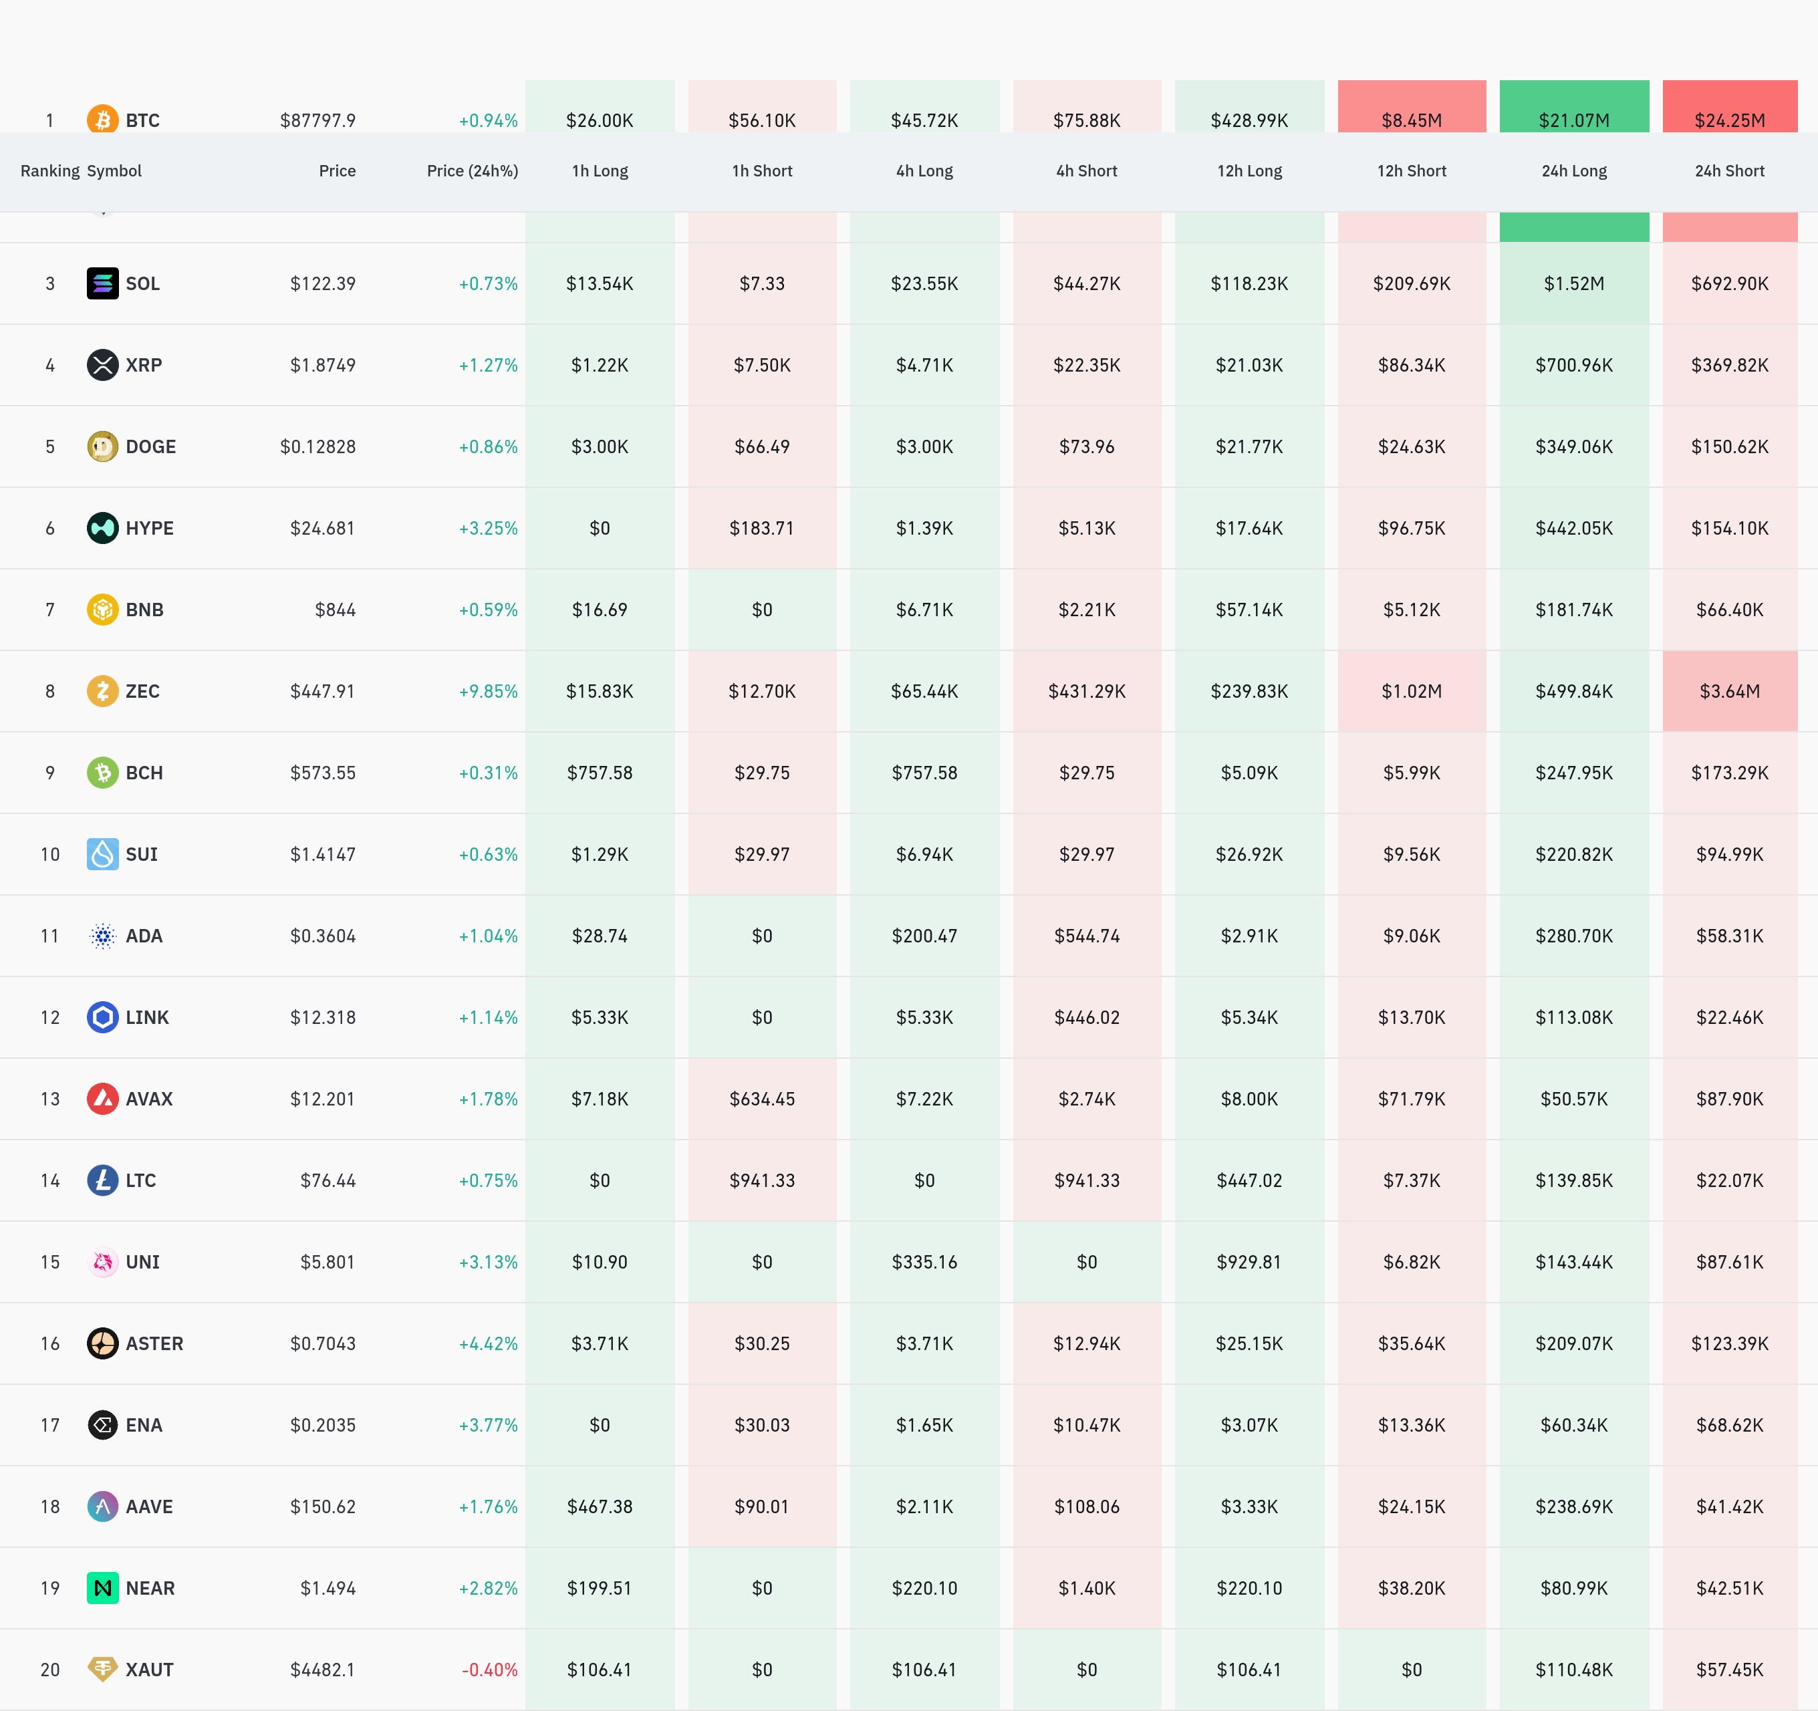Click the BNB coin icon
The image size is (1818, 1711).
(x=102, y=609)
